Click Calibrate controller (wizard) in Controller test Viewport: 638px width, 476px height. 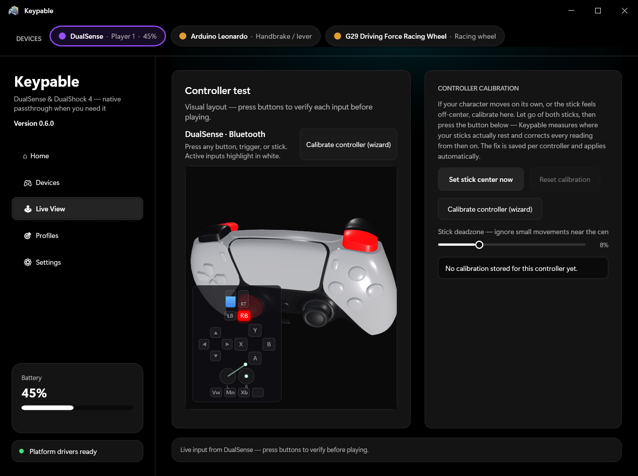(x=348, y=144)
